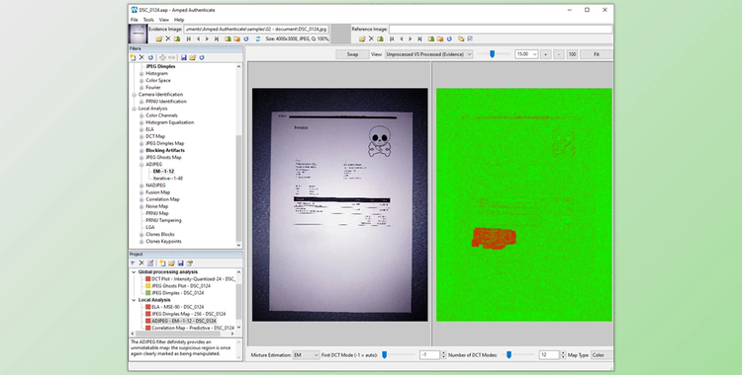The width and height of the screenshot is (742, 375).
Task: Open the Tools menu
Action: 148,20
